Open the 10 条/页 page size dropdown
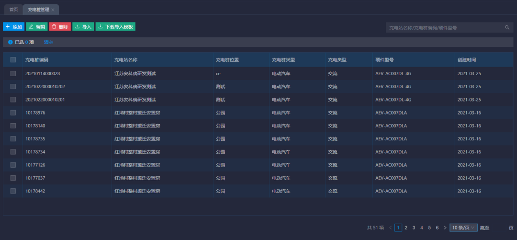This screenshot has width=517, height=240. 463,228
